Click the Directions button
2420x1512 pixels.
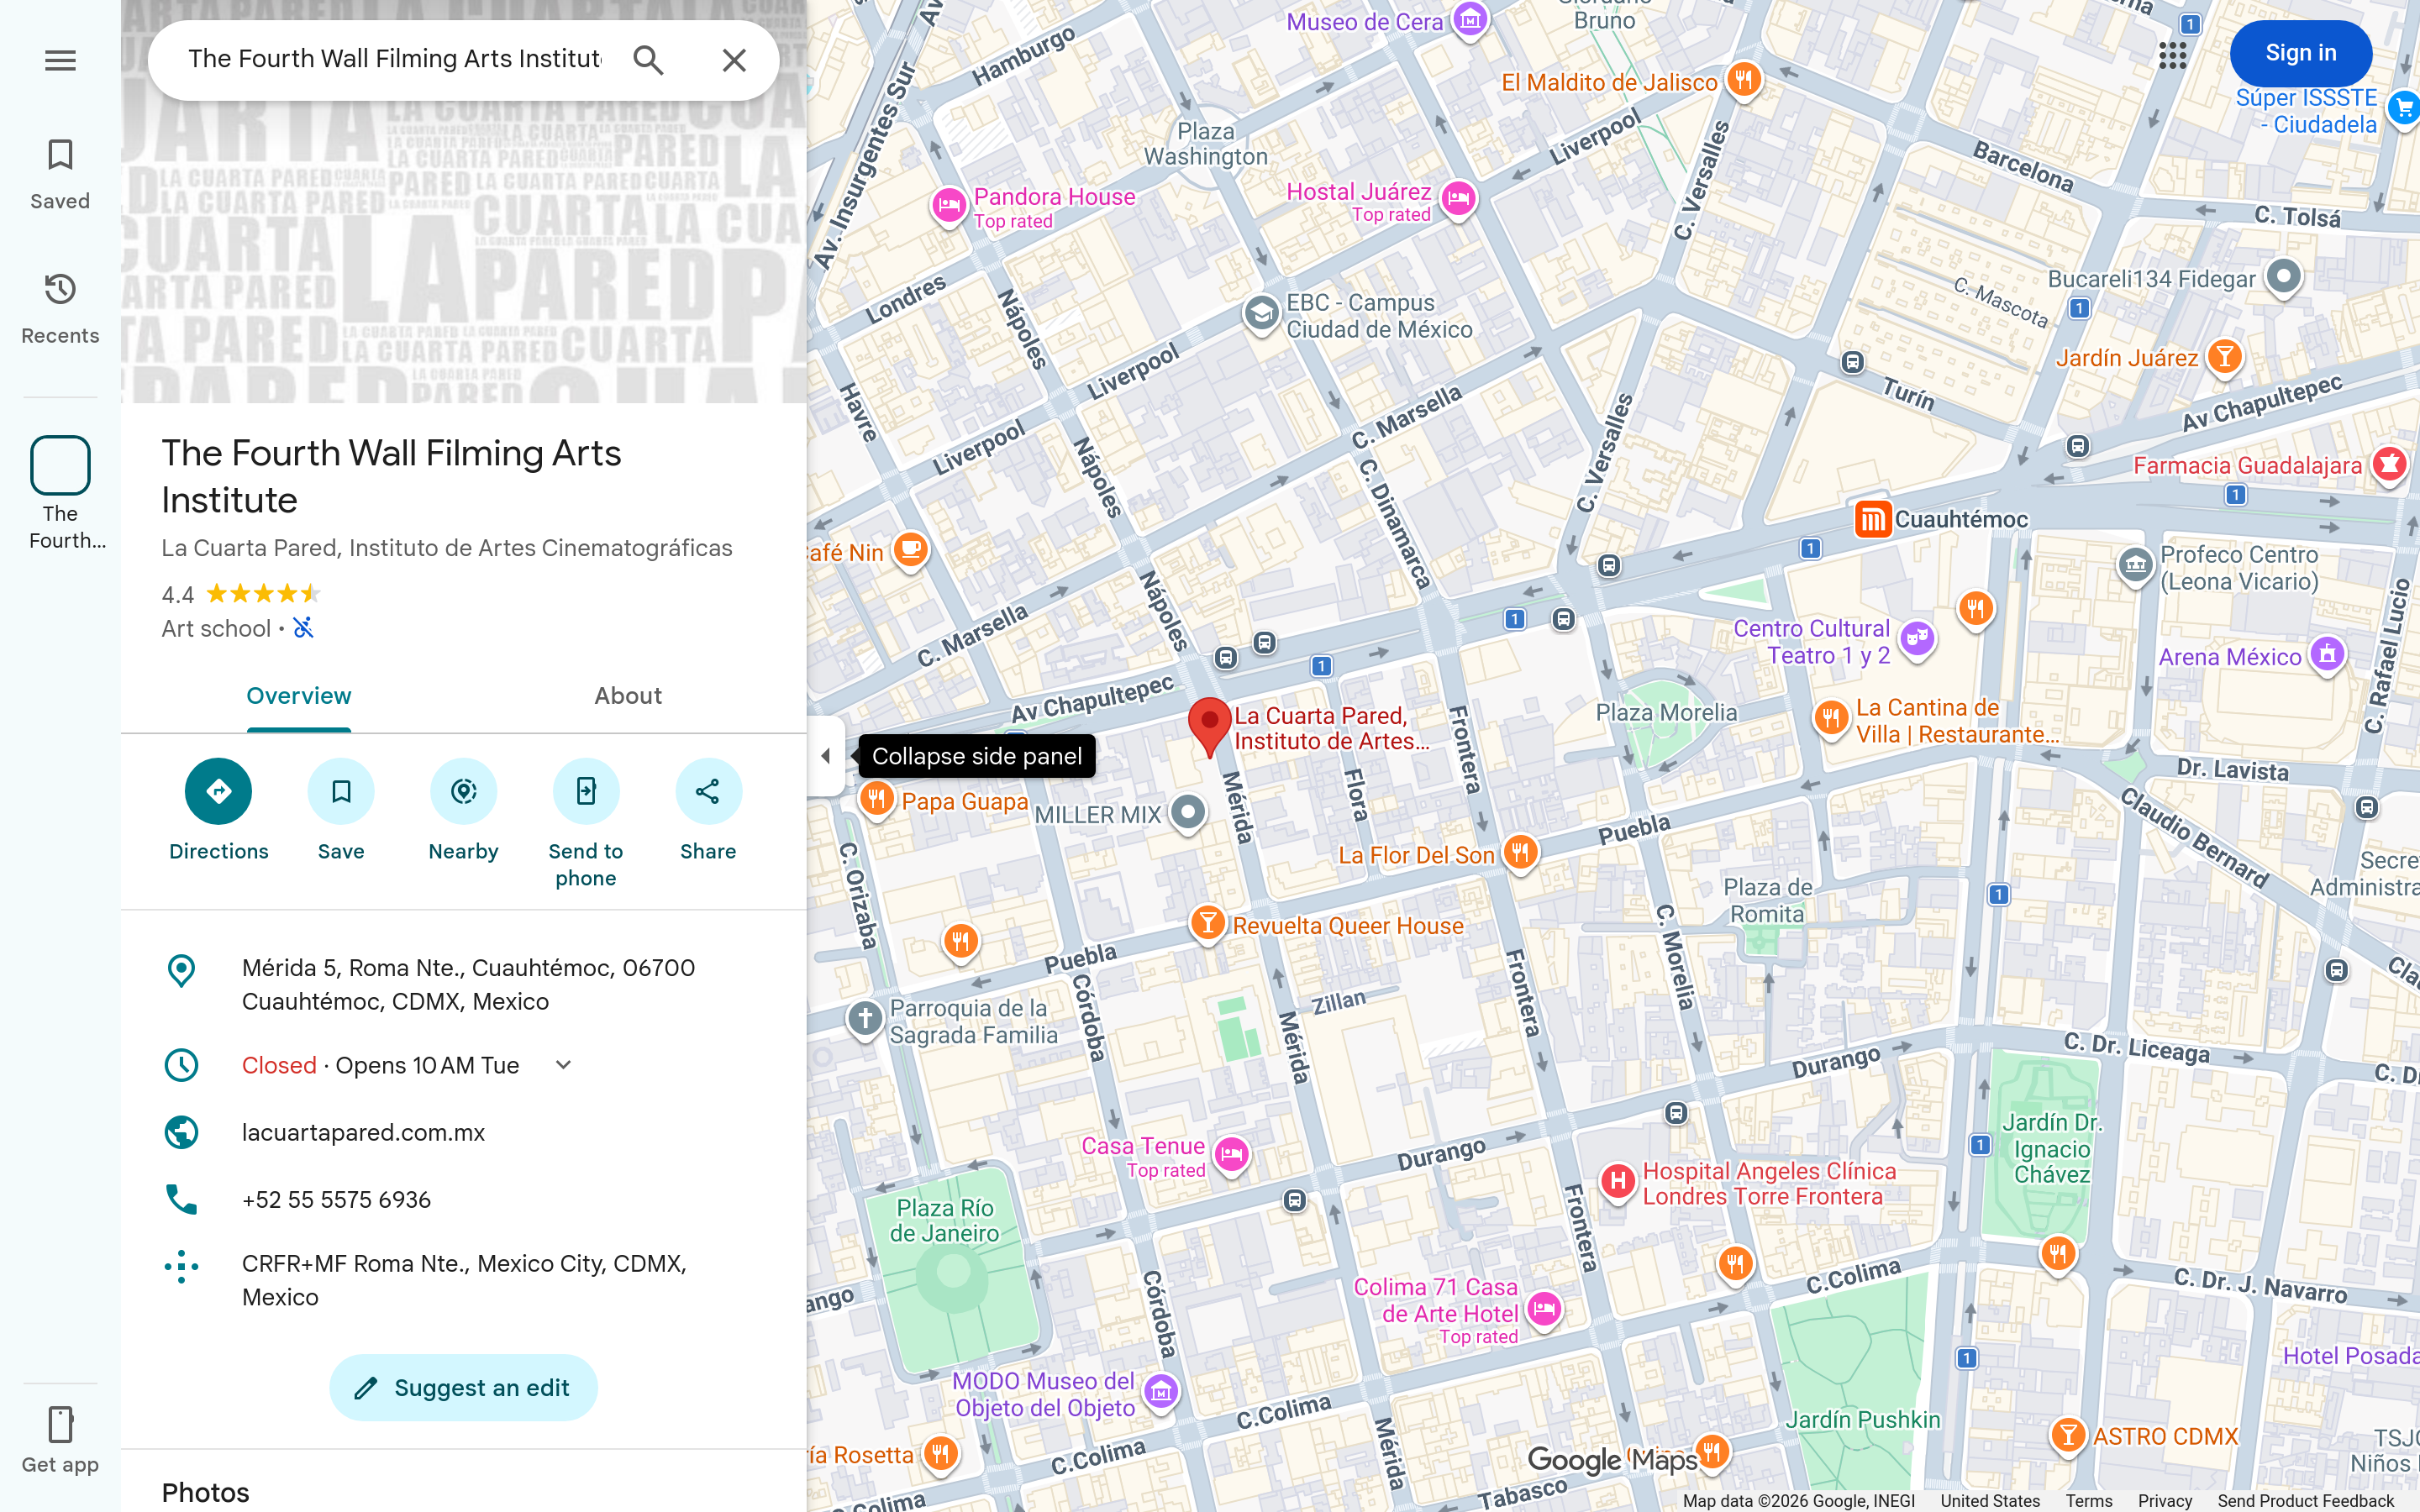(218, 811)
